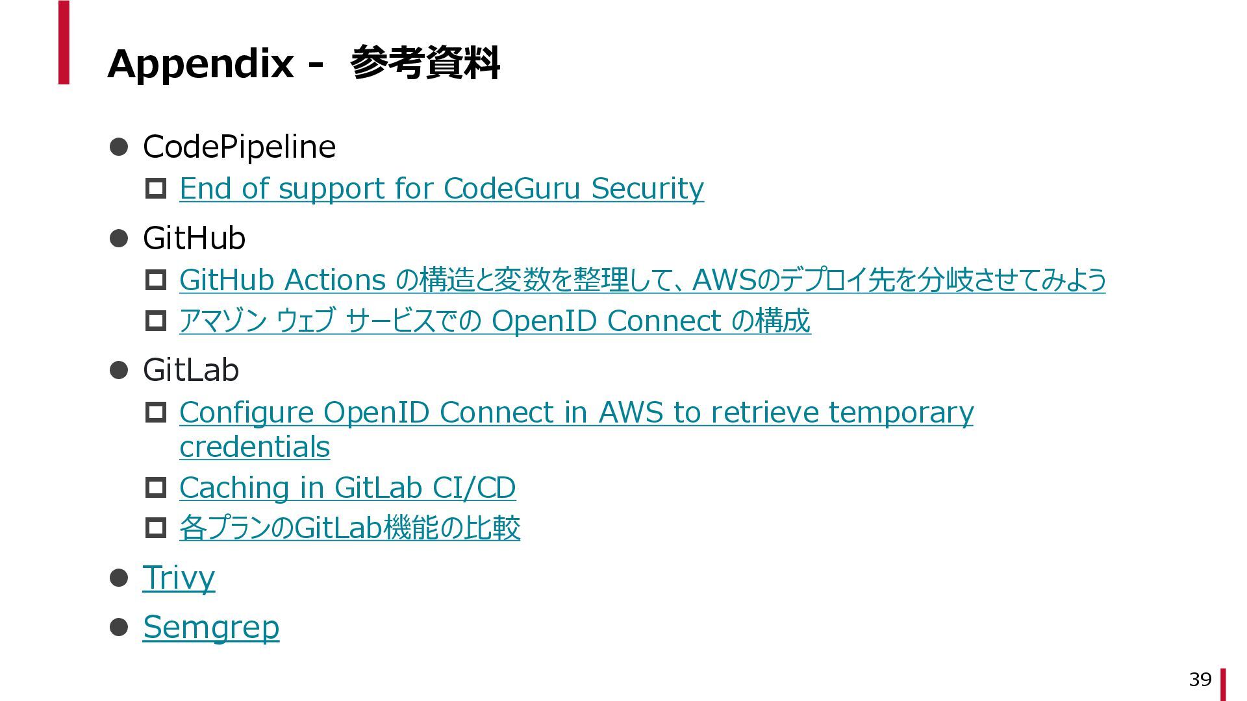Click the square bullet beside CodeGuru Security link
The width and height of the screenshot is (1247, 701).
click(x=156, y=189)
